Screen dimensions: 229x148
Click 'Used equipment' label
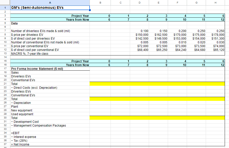(x=22, y=114)
